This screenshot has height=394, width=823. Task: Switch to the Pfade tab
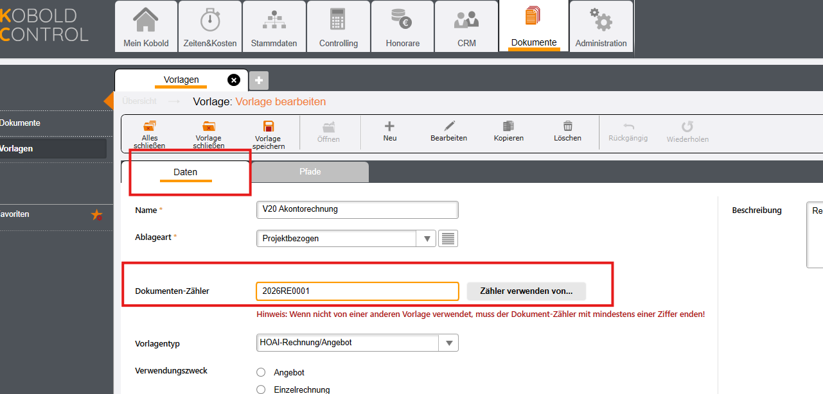pos(310,172)
